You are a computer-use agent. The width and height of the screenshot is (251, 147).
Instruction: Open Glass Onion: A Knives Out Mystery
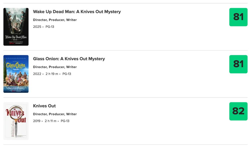point(69,59)
